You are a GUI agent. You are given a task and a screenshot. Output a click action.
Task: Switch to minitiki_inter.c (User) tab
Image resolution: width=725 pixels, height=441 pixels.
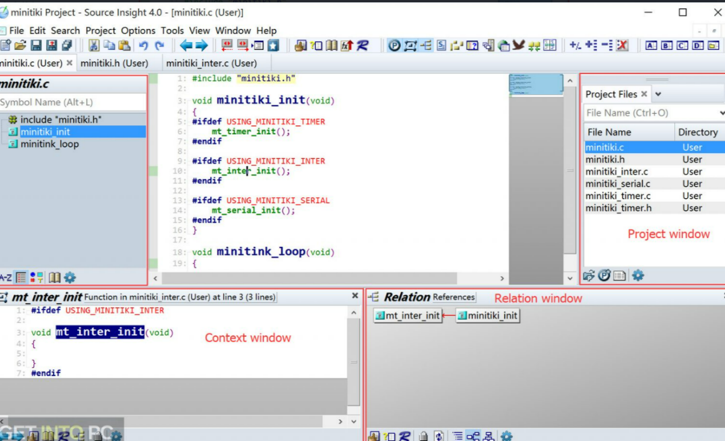pos(212,63)
